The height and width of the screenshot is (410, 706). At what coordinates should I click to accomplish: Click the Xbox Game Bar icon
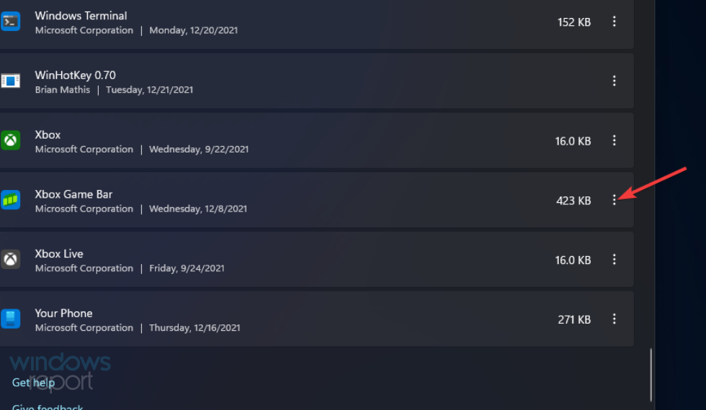pos(10,200)
